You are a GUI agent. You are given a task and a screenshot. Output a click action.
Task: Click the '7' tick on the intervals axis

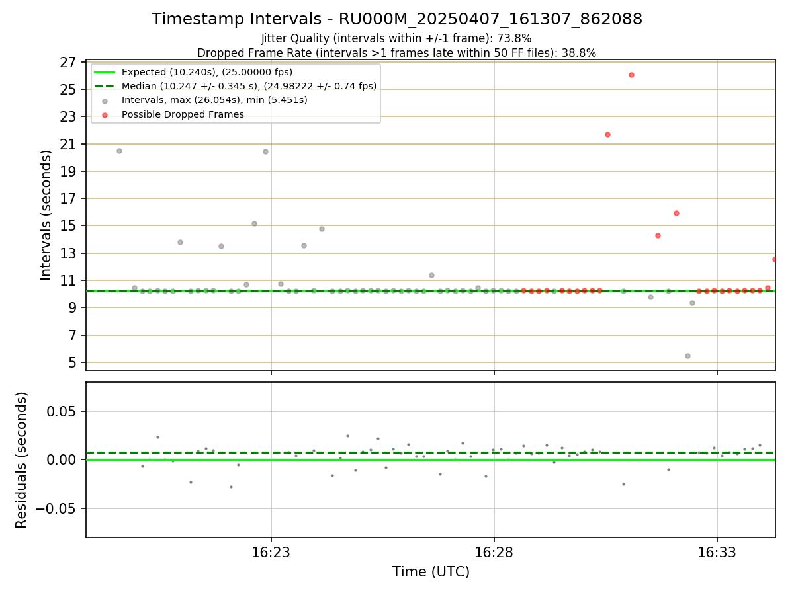pyautogui.click(x=73, y=336)
